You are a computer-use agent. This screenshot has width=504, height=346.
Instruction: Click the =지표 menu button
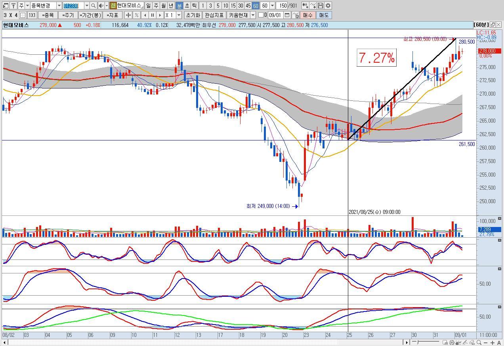(112, 15)
